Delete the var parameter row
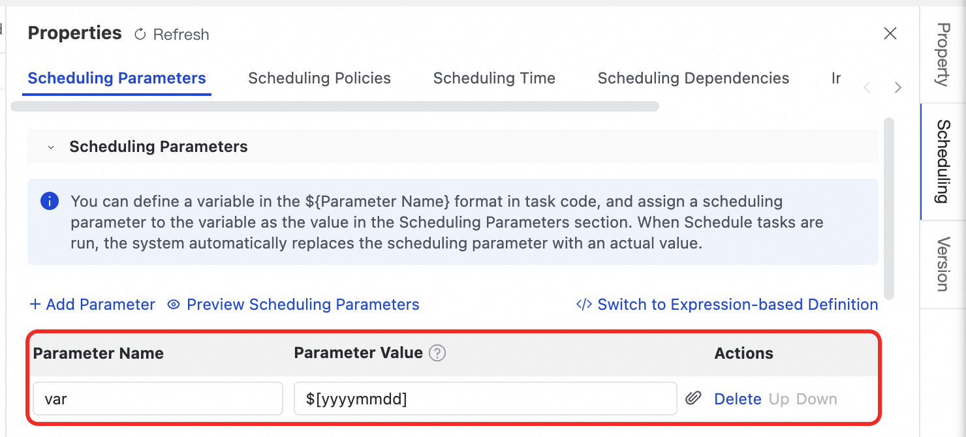966x437 pixels. pos(738,399)
